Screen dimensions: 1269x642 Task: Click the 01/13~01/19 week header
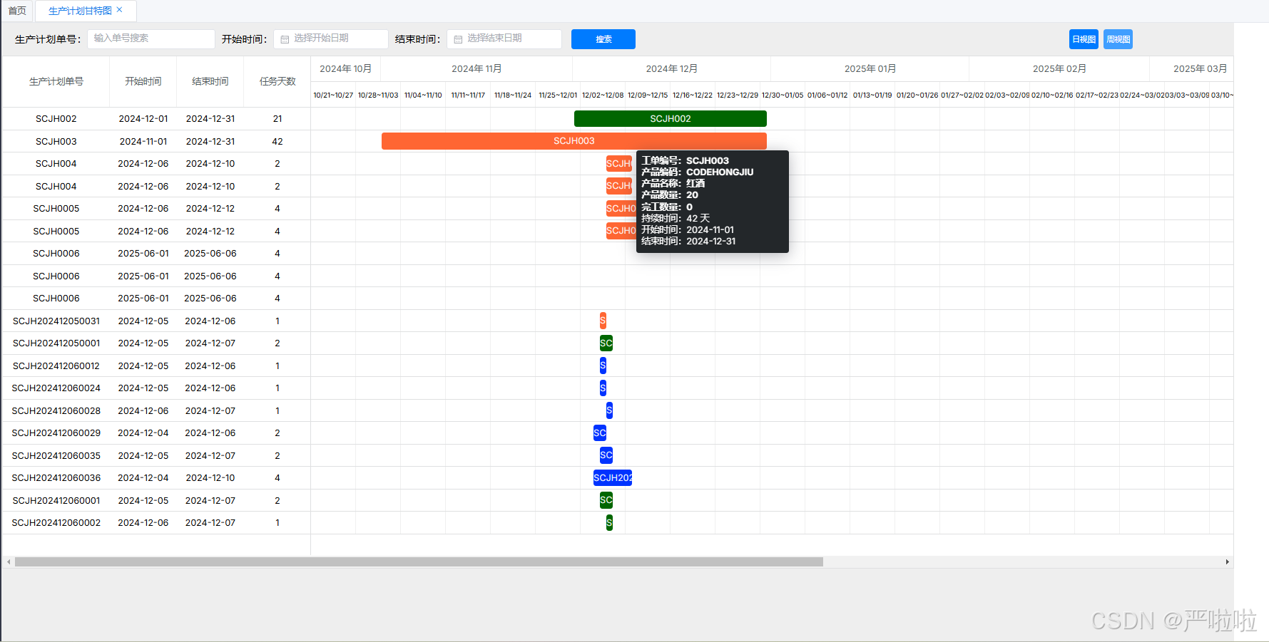pos(872,95)
